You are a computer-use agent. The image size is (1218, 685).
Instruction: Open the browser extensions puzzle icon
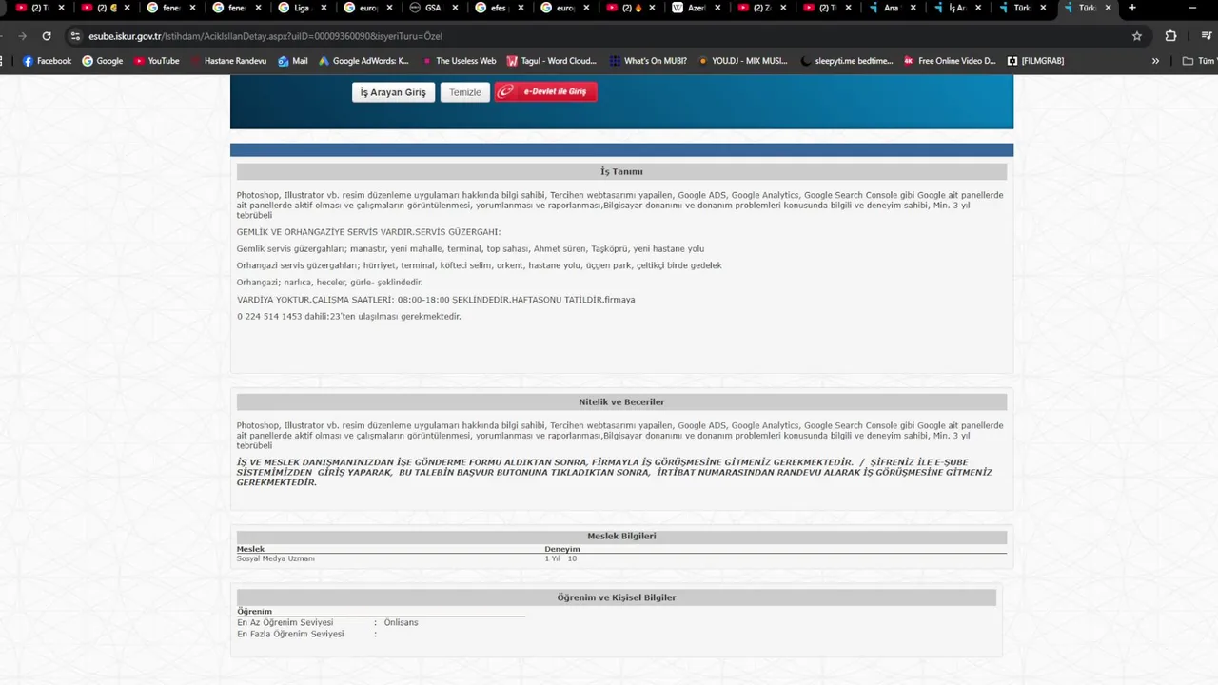[x=1170, y=36]
